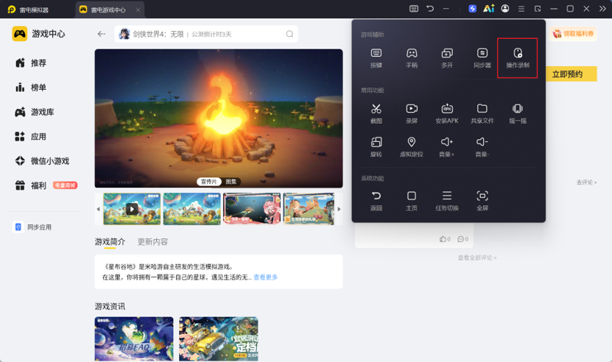Select the pink-haired character thumbnail

pyautogui.click(x=252, y=209)
